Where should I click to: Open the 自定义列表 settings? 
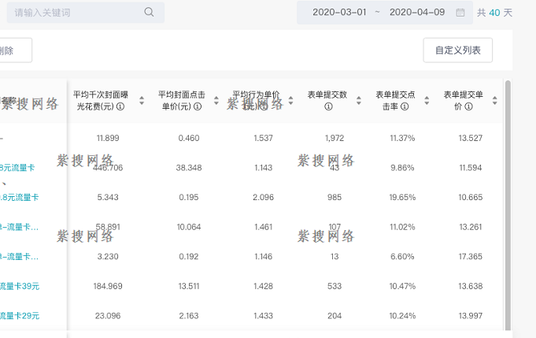point(457,50)
